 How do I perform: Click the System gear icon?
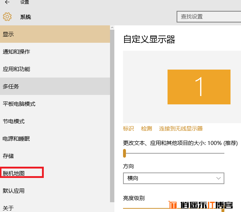pyautogui.click(x=7, y=17)
